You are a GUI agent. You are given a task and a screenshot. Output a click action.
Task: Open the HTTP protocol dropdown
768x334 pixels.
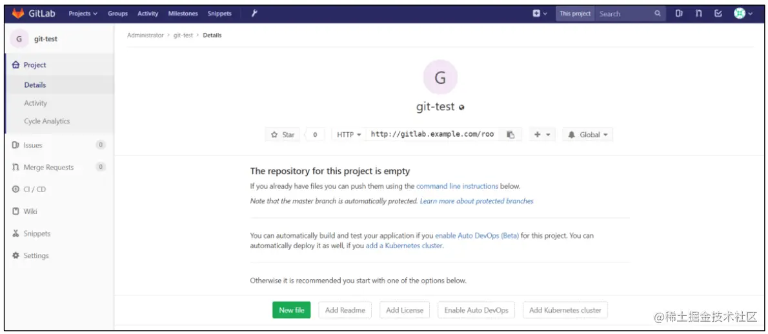[349, 135]
